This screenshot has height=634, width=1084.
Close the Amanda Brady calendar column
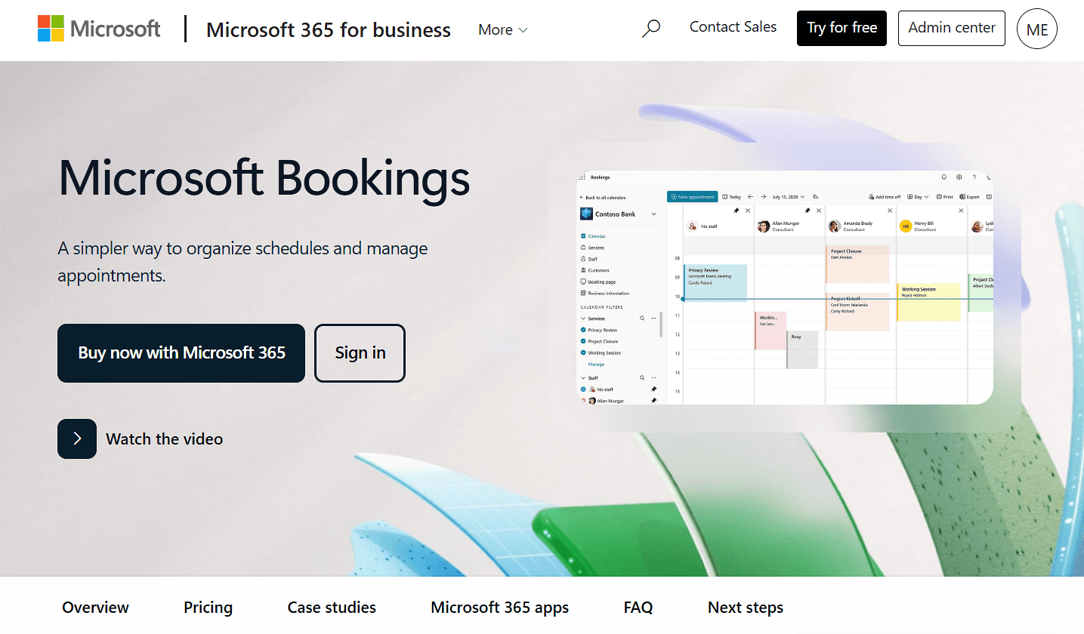[890, 211]
